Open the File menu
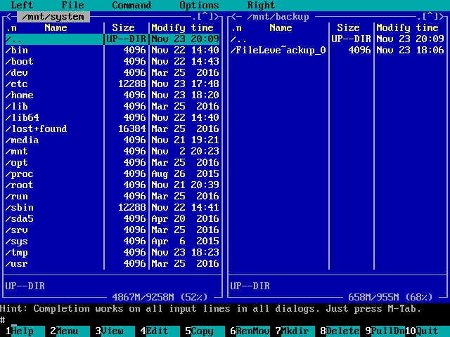This screenshot has height=337, width=450. pyautogui.click(x=72, y=5)
